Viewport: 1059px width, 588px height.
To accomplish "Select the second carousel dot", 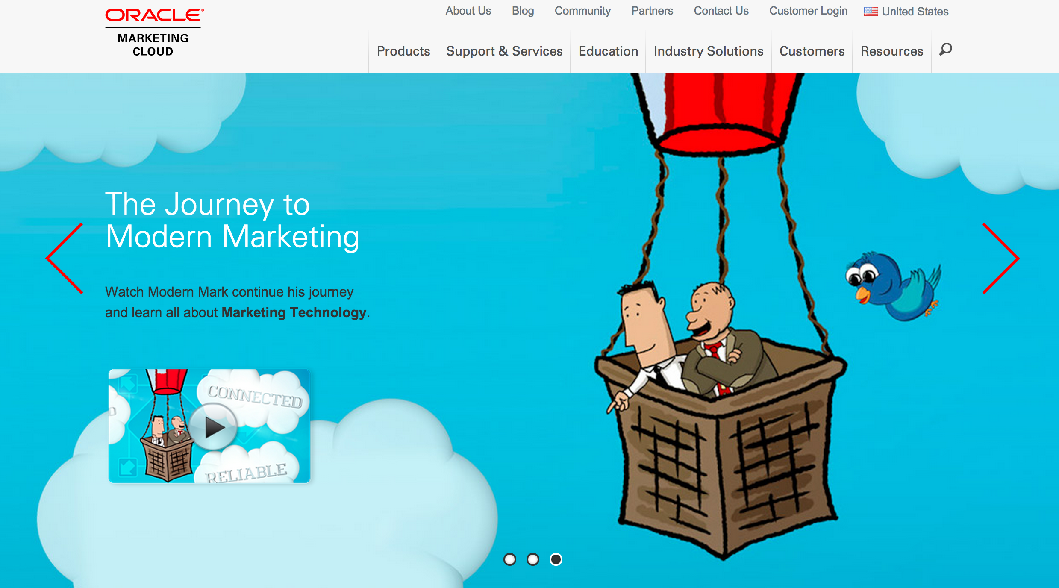I will (533, 559).
